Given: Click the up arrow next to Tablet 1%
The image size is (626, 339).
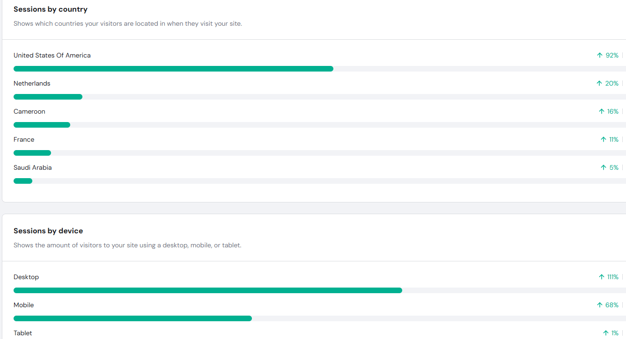Looking at the screenshot, I should (x=605, y=333).
